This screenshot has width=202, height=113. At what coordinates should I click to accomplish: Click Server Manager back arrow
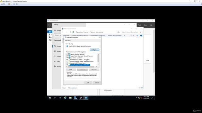(50, 25)
